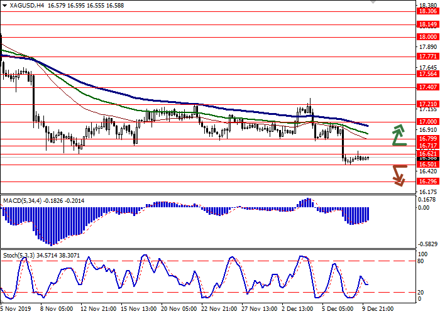Click the Stochastic 80 level axis label
The height and width of the screenshot is (314, 440).
click(421, 260)
